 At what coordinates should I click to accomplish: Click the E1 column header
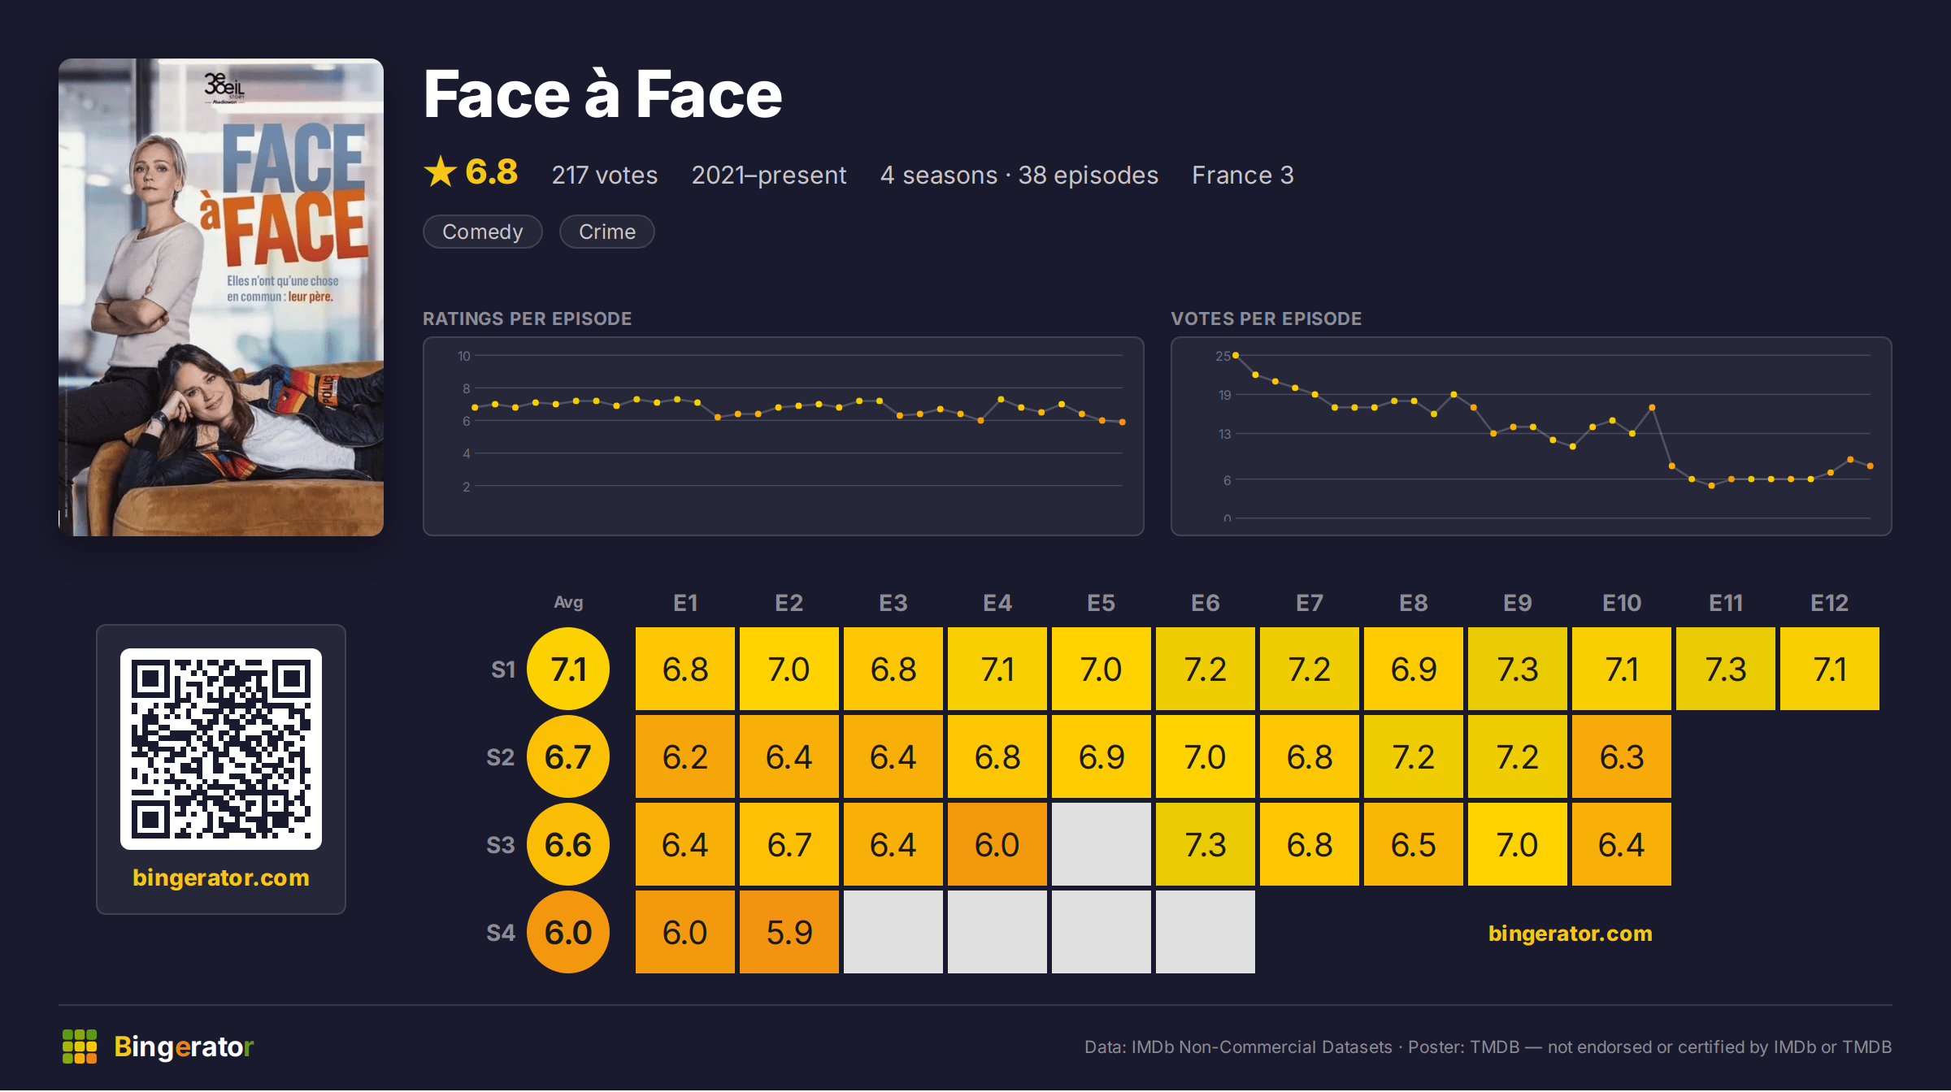[685, 603]
